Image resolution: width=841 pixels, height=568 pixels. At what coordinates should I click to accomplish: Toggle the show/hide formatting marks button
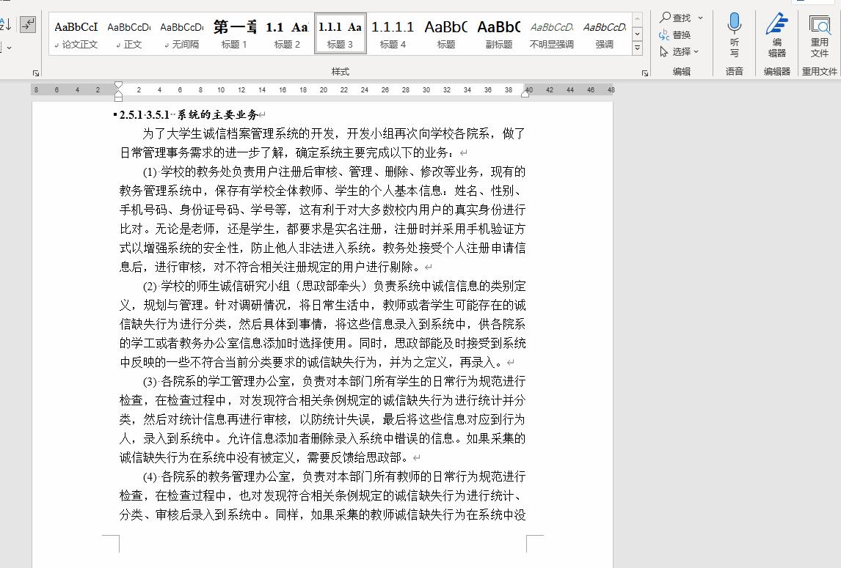tap(28, 23)
